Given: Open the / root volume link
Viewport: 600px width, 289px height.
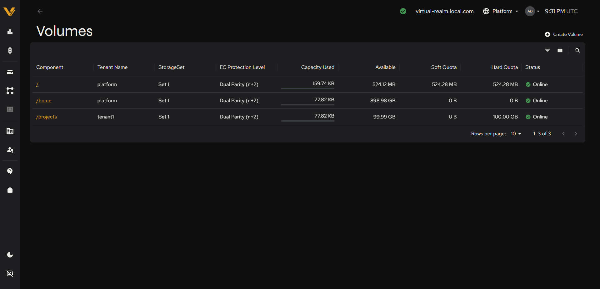Looking at the screenshot, I should [37, 84].
